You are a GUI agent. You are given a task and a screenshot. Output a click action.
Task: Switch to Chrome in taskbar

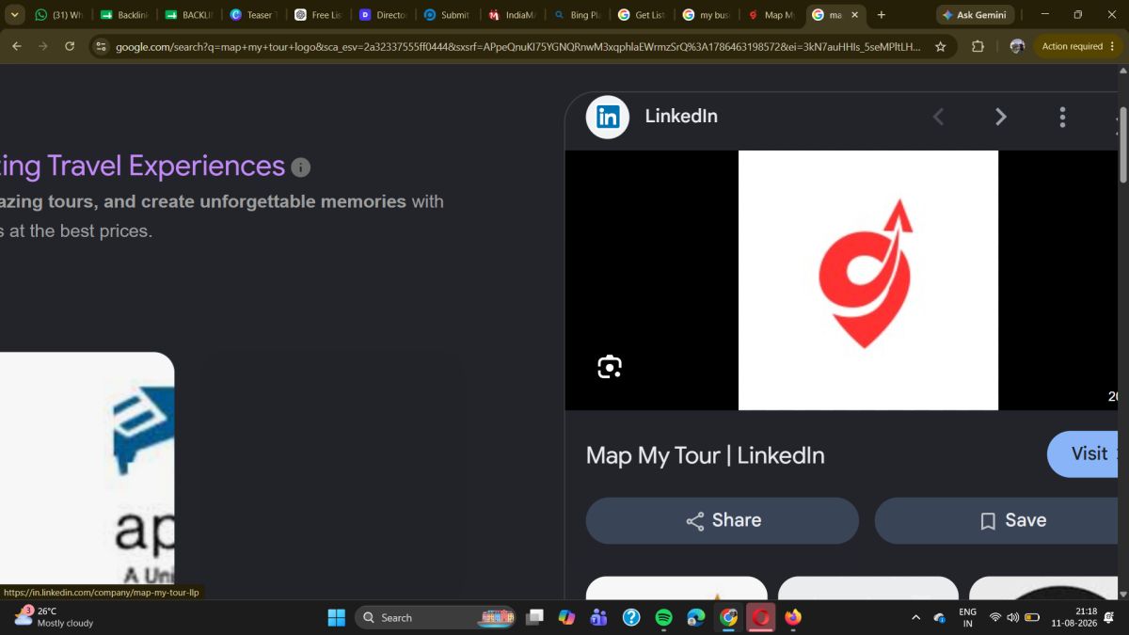coord(728,617)
